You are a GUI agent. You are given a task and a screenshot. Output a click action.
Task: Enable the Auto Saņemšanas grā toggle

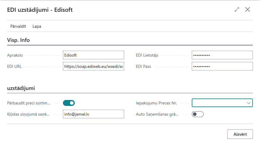point(198,114)
